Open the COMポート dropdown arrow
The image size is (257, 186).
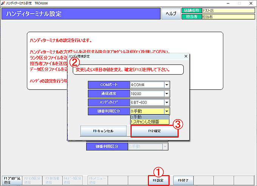pos(167,85)
